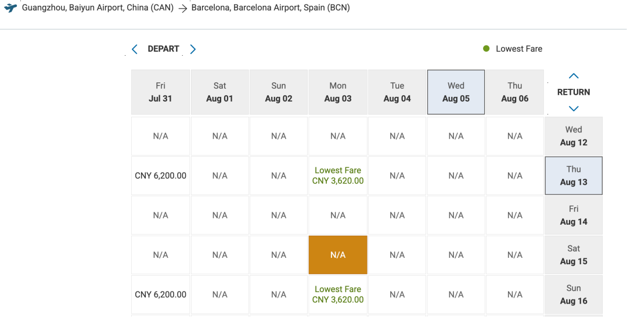Screen dimensions: 627x317
Task: Pick Lowest Fare CNY 3,620 returning Aug 16
Action: 338,294
